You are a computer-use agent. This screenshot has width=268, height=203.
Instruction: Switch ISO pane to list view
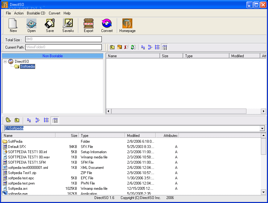[157, 47]
